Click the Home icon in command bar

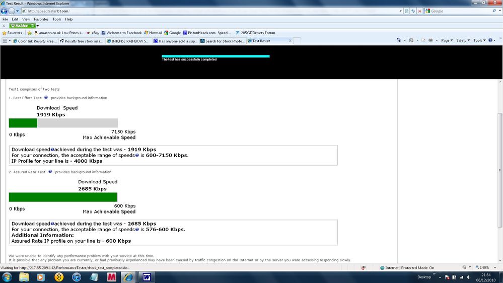point(399,40)
